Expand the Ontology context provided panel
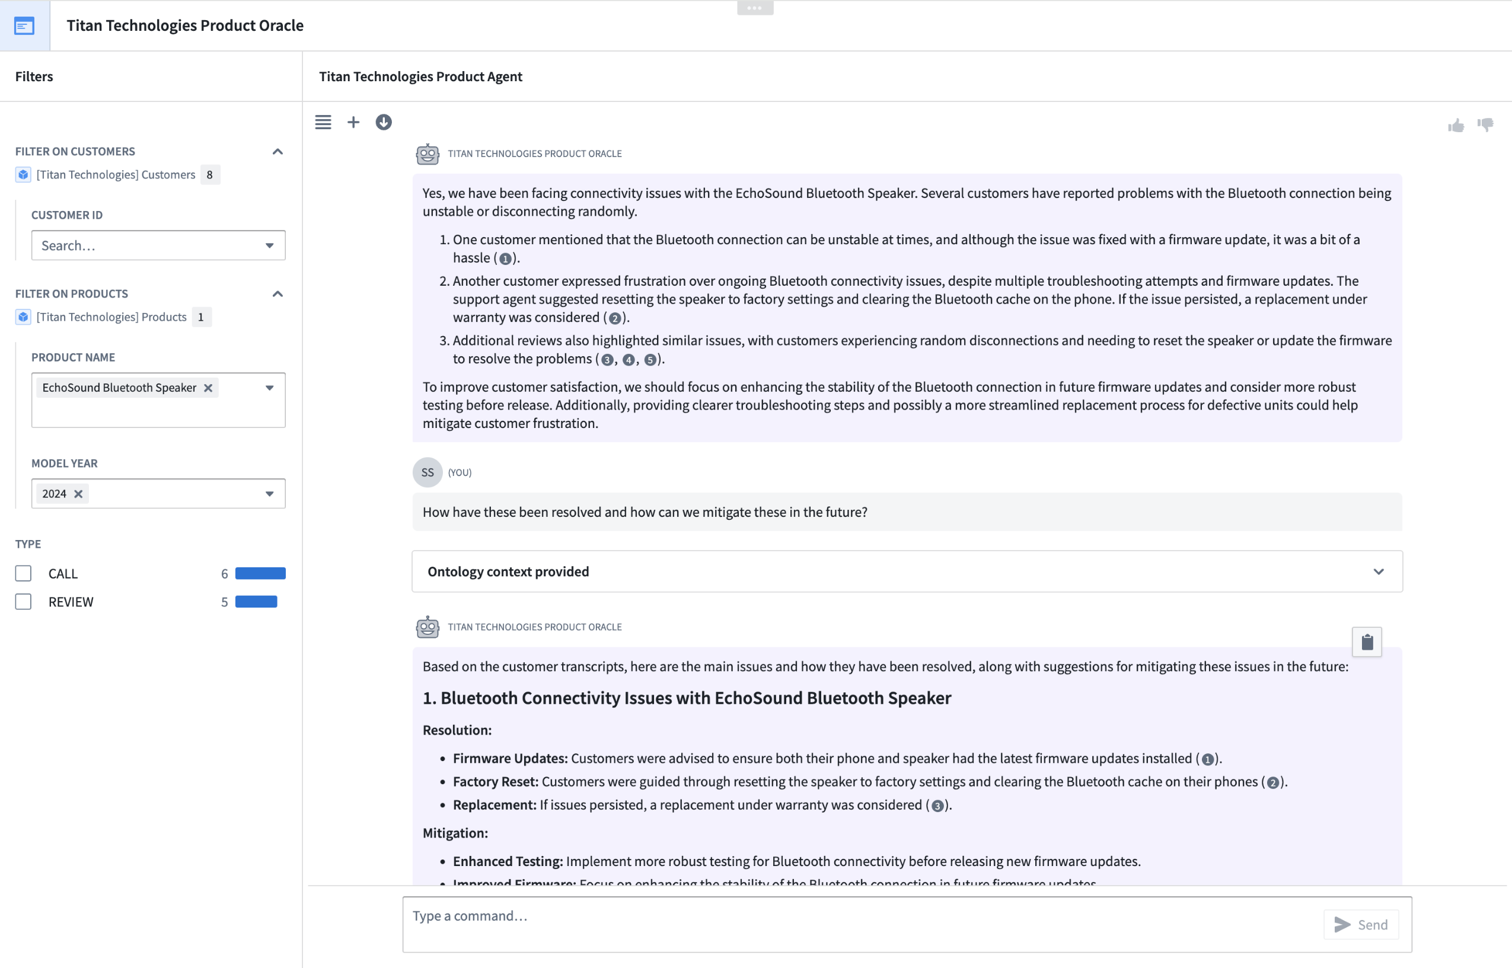 907,571
